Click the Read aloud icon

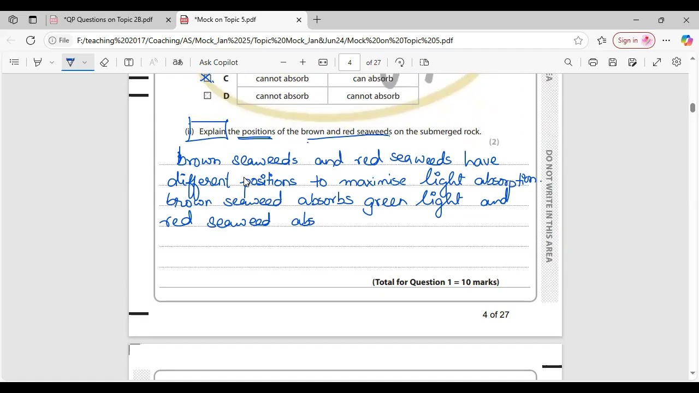pos(154,62)
